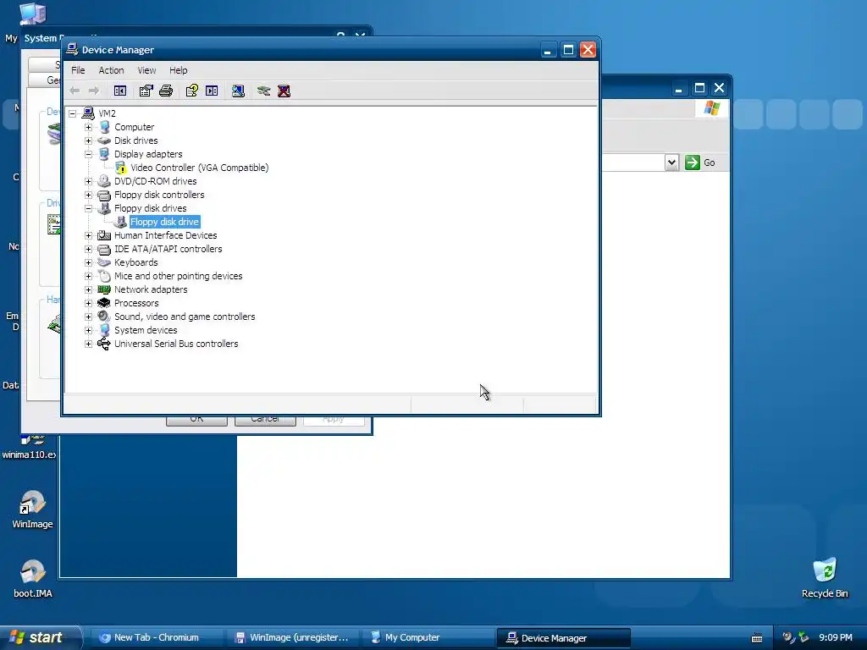
Task: Click the Scan for hardware changes icon
Action: click(238, 91)
